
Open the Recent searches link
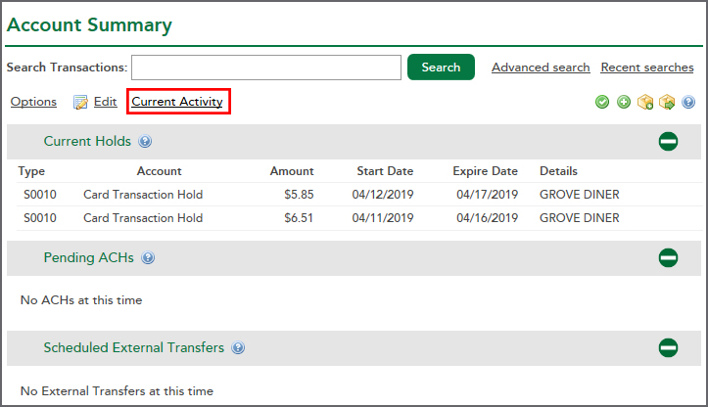click(647, 68)
